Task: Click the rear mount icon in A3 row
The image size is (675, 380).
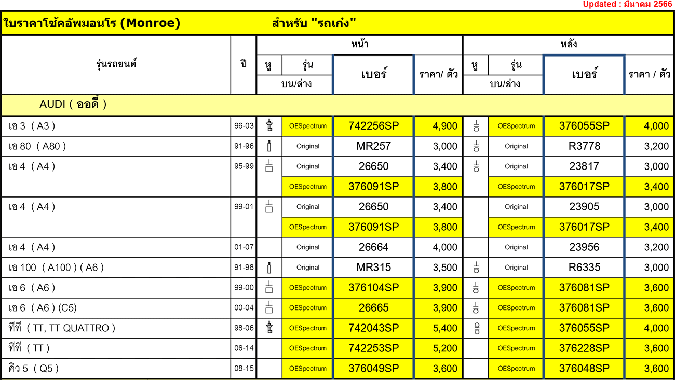Action: click(x=476, y=126)
